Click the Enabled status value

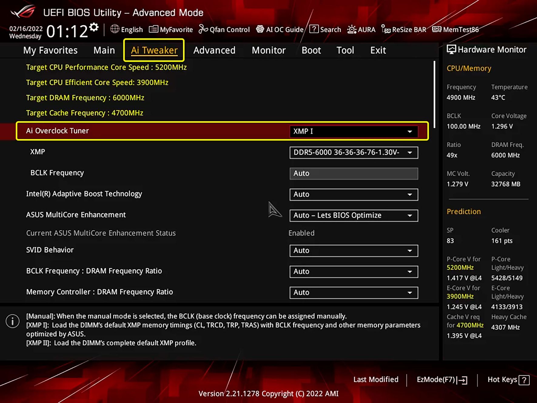click(x=301, y=233)
